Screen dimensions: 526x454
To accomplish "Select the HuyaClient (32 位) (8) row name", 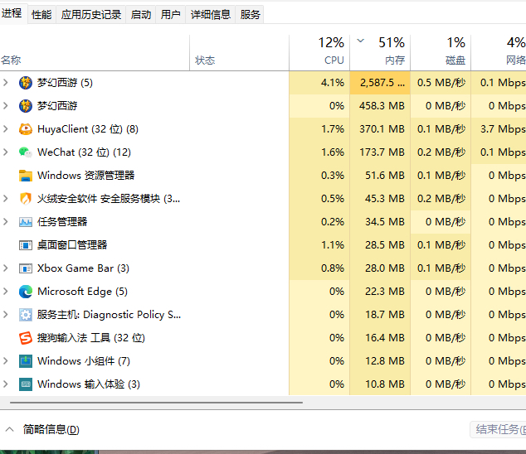I will point(88,129).
